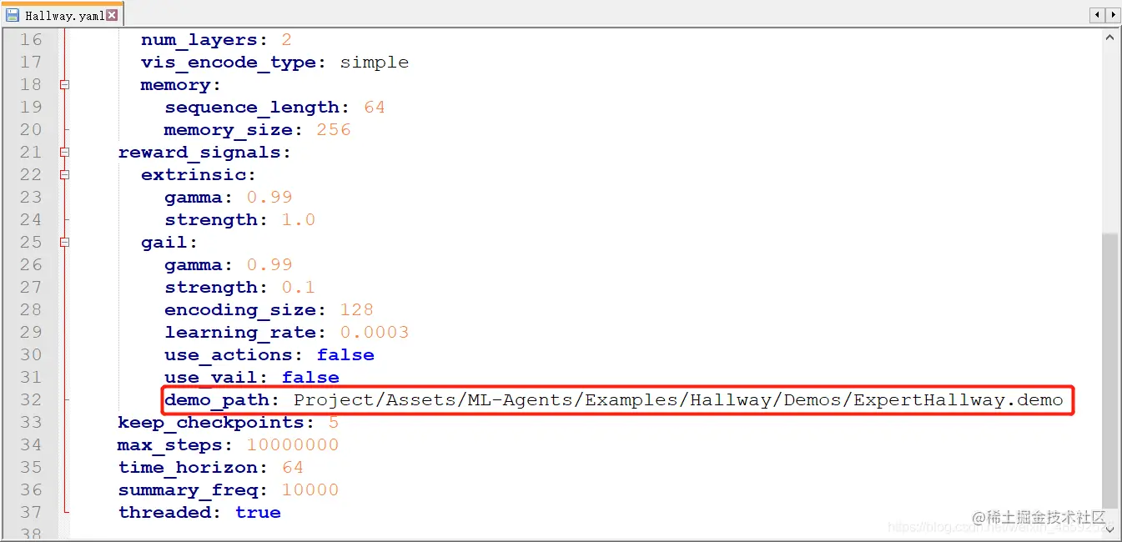Click the memory key
This screenshot has width=1122, height=542.
point(176,85)
